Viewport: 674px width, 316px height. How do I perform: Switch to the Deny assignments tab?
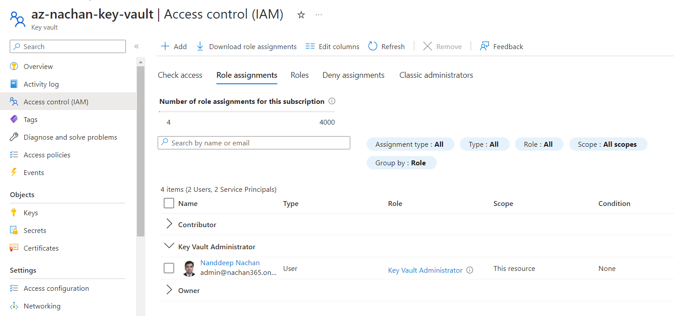[353, 75]
